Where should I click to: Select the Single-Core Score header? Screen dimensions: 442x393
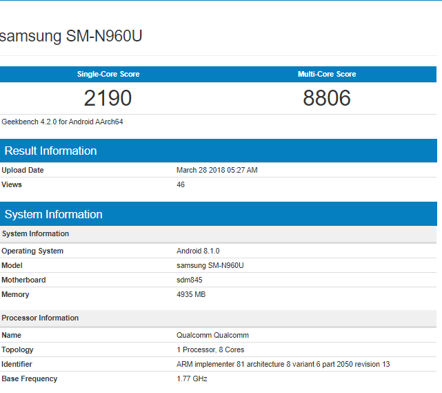[108, 74]
